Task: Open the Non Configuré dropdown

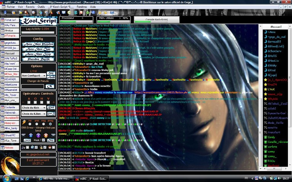Action: pos(34,76)
